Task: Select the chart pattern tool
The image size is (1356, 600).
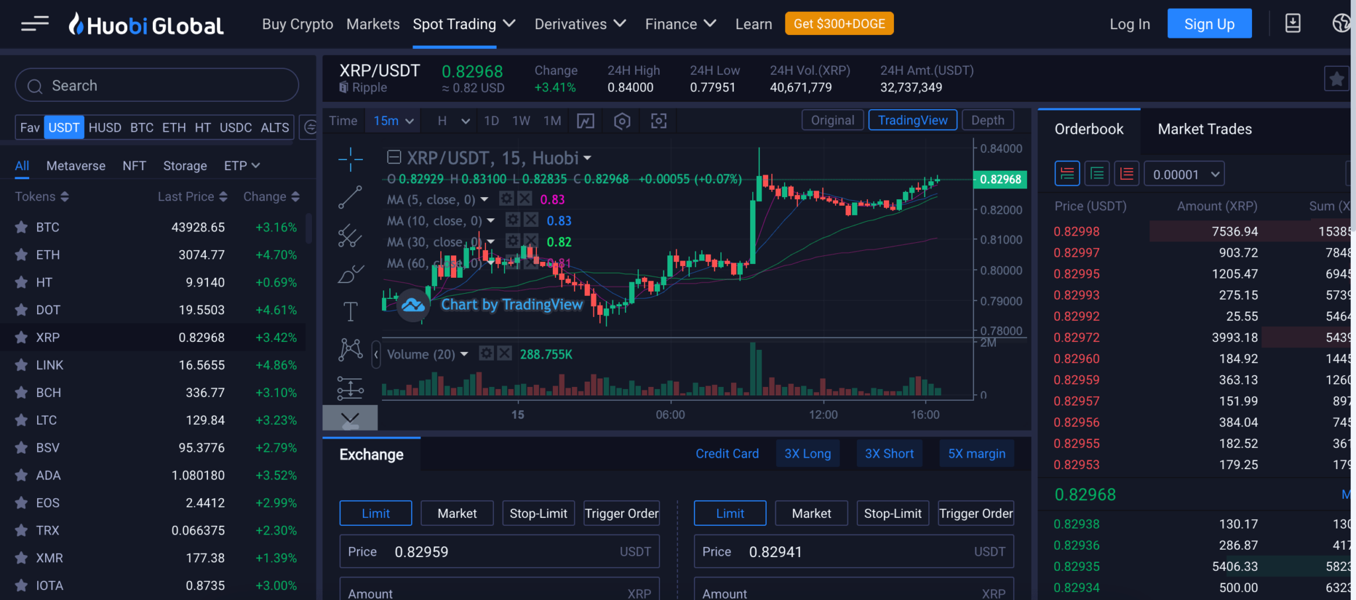Action: (350, 349)
